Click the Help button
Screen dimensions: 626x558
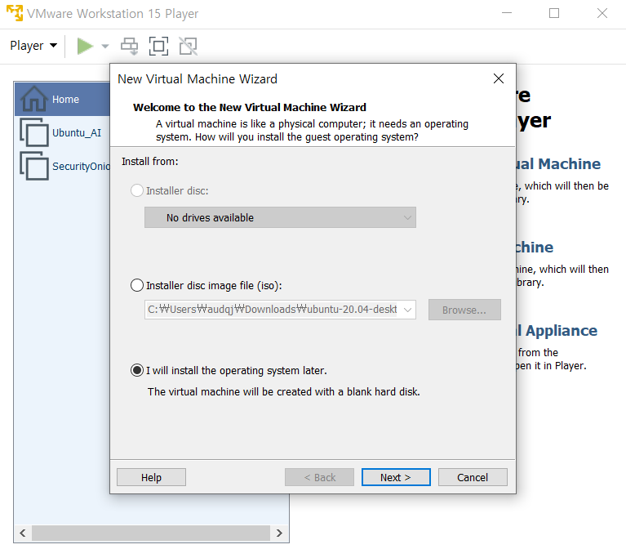pos(151,477)
